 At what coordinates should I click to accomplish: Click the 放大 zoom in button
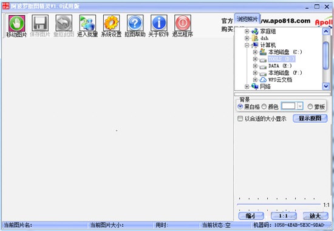[x=315, y=216]
